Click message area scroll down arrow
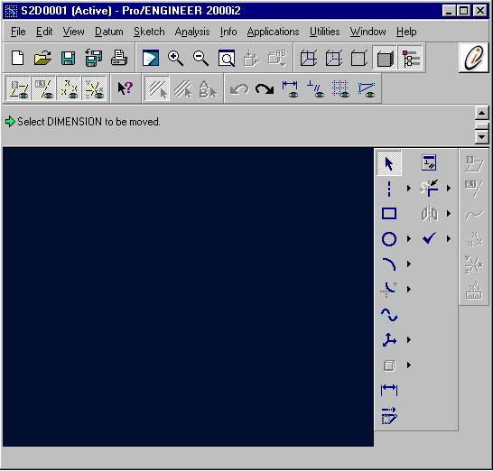493x471 pixels. [481, 137]
